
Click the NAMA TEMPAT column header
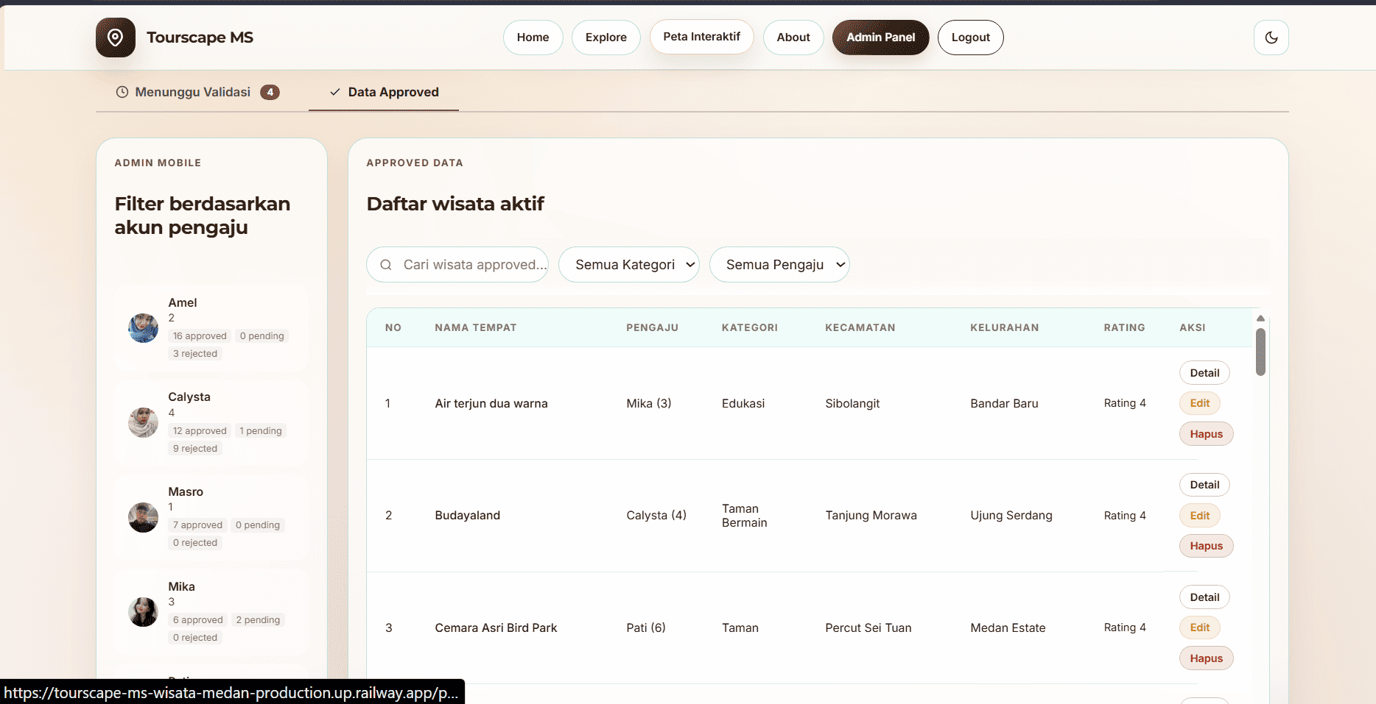point(476,327)
